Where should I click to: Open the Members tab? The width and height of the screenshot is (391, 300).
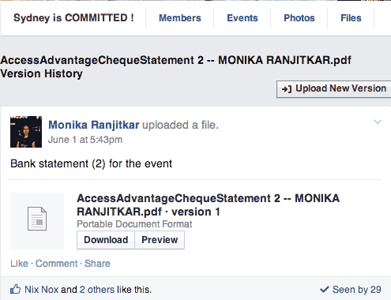tap(180, 18)
